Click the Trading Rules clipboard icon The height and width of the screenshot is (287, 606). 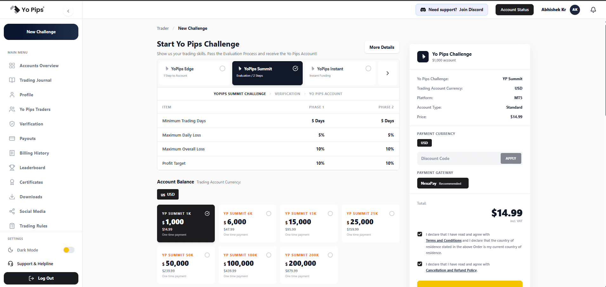click(12, 226)
